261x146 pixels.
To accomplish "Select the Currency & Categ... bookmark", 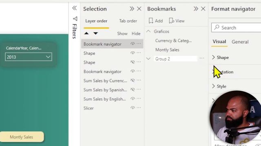I will [x=173, y=41].
